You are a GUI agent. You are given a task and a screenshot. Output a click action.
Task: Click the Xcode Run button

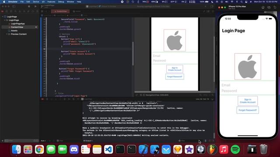pyautogui.click(x=35, y=6)
